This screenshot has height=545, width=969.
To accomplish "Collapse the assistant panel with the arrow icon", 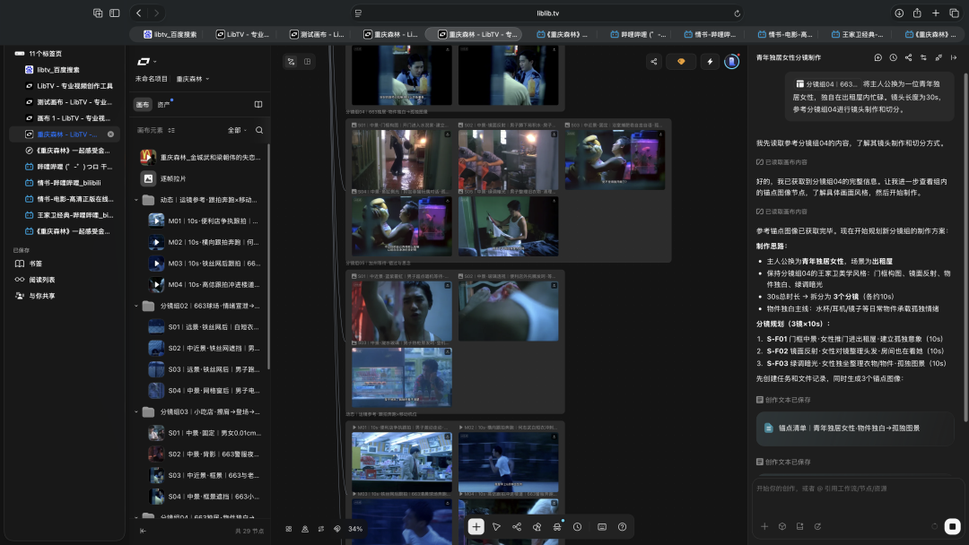I will point(954,57).
